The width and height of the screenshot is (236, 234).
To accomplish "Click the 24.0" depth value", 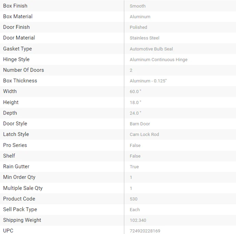I will tap(135, 113).
